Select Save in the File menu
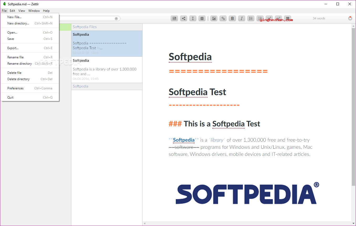This screenshot has width=356, height=226. (x=30, y=39)
